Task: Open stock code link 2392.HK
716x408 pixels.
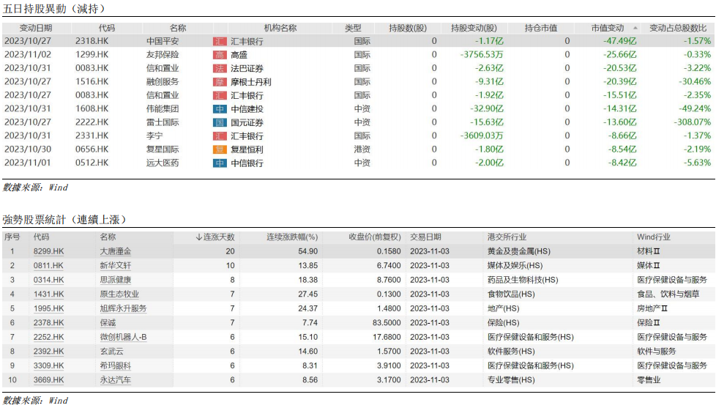Action: click(49, 352)
